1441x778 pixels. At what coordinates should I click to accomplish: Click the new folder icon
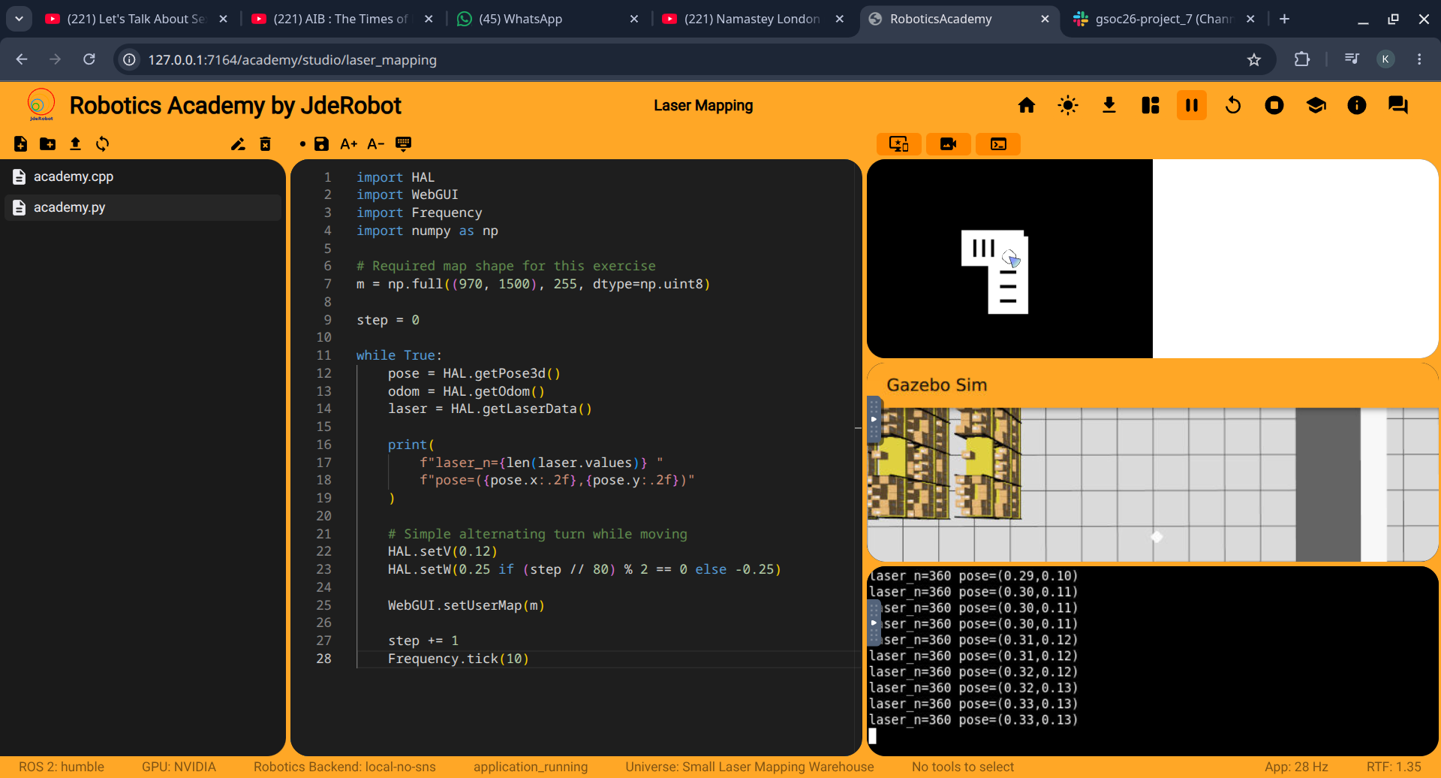48,144
